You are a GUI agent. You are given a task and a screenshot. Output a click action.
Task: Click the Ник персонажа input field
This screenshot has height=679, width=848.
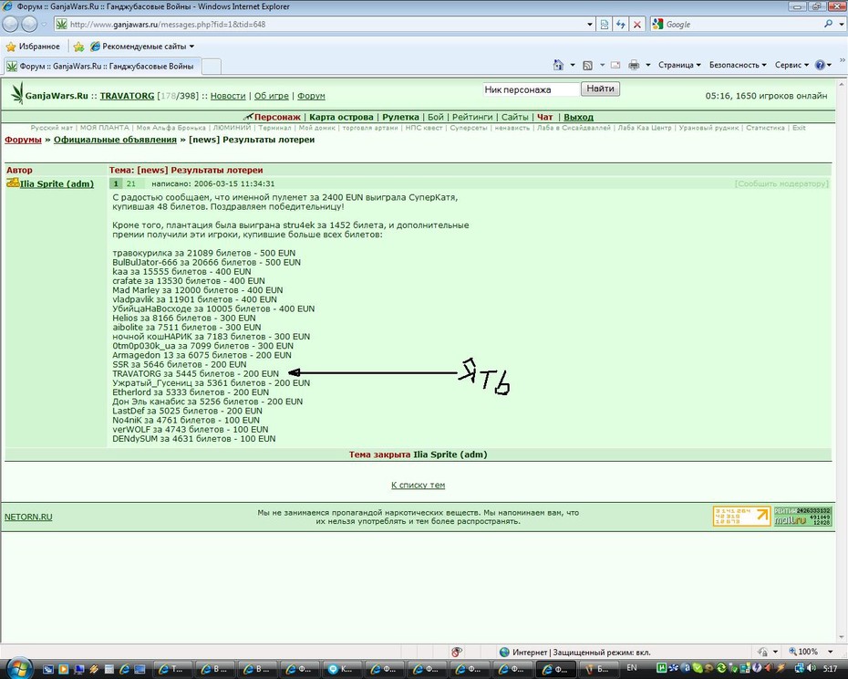coord(531,89)
